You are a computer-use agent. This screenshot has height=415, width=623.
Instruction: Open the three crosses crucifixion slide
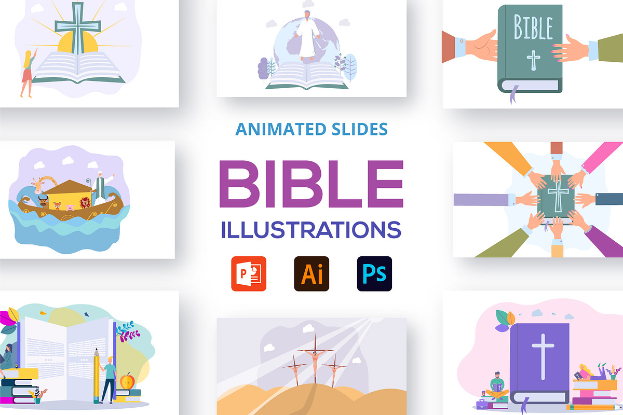311,366
